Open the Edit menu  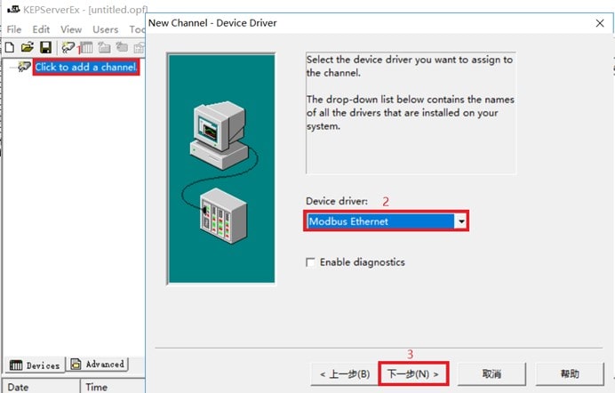click(42, 29)
